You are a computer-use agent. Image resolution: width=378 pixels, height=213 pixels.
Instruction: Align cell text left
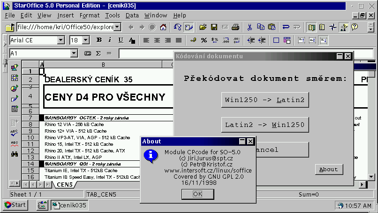click(146, 40)
